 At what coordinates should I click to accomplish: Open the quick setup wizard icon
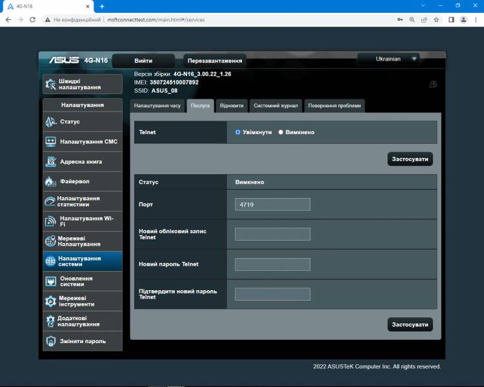point(50,84)
